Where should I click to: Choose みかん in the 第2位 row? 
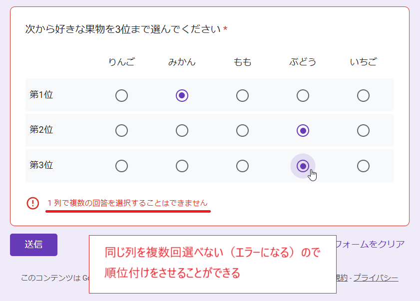point(182,131)
